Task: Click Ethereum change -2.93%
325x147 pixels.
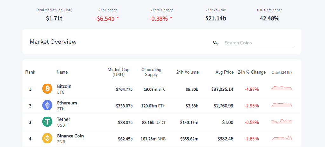Action: [x=252, y=106]
